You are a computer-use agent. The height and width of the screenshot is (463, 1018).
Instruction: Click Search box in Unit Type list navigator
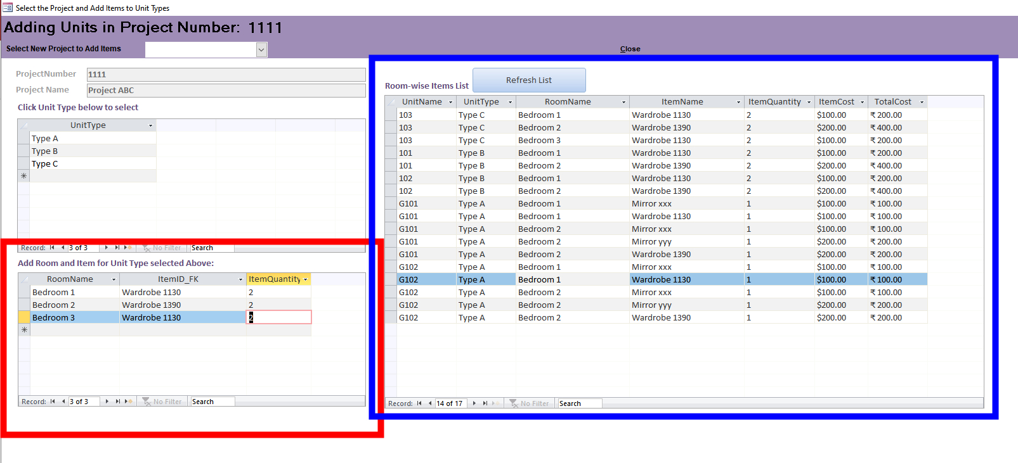pyautogui.click(x=212, y=248)
